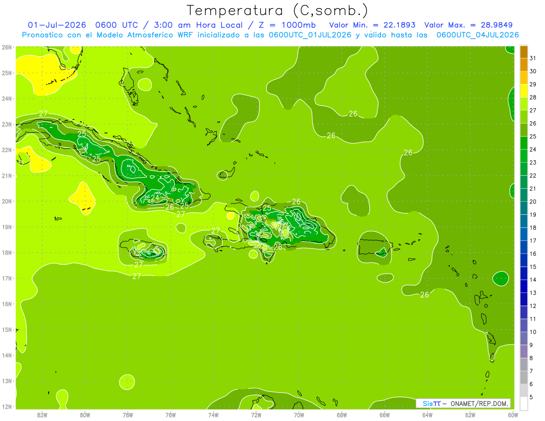
Task: Pick the grey legend swatch between 6 and 7
Action: [524, 377]
